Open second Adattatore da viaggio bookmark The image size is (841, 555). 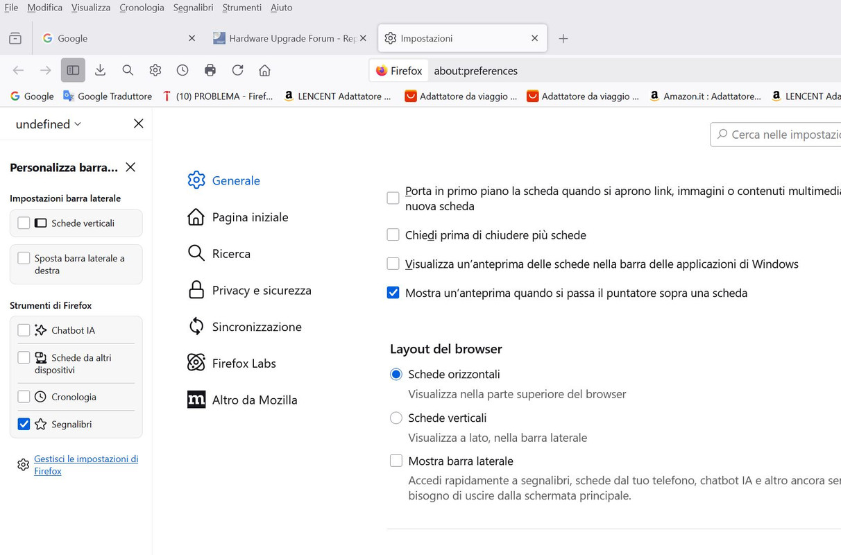583,96
